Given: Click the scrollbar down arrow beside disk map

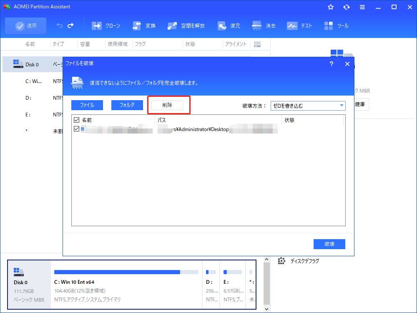Looking at the screenshot, I should pyautogui.click(x=267, y=309).
